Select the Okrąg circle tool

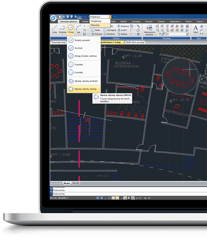[x=71, y=29]
